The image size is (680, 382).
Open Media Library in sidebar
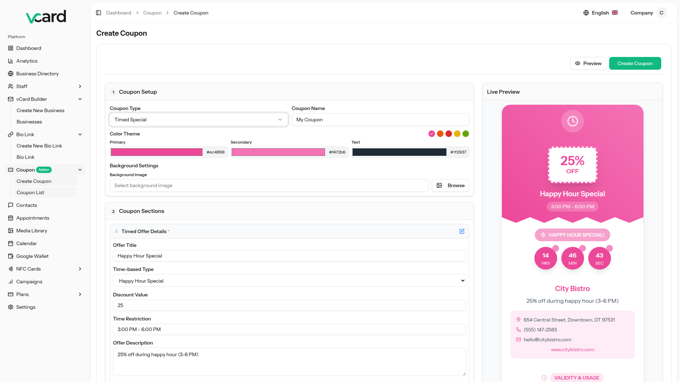coord(32,231)
